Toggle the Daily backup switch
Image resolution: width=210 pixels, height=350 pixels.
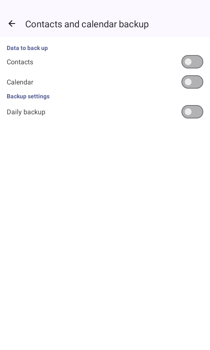[x=192, y=112]
